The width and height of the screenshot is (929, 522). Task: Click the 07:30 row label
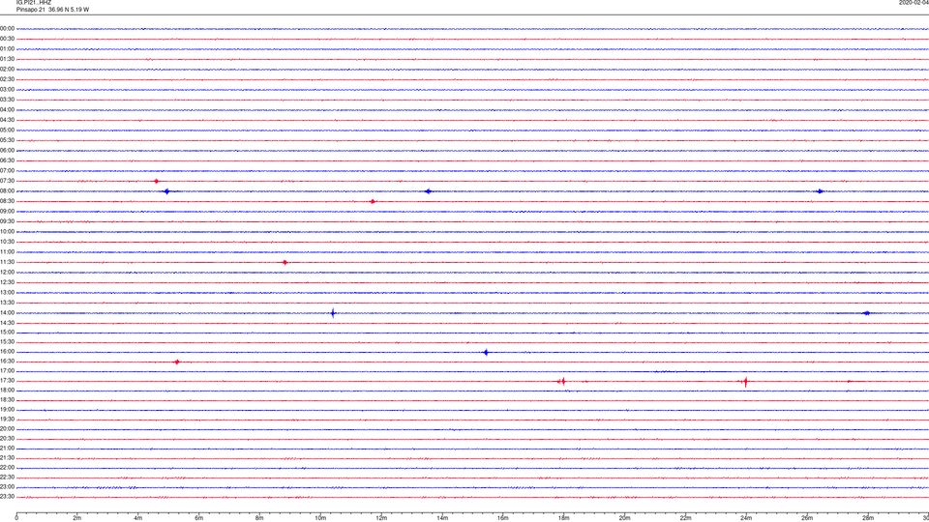click(x=7, y=181)
